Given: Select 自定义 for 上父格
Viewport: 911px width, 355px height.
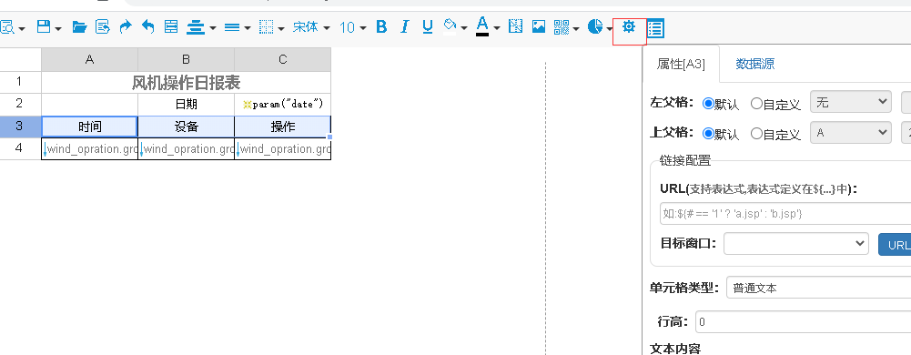Looking at the screenshot, I should [x=756, y=133].
